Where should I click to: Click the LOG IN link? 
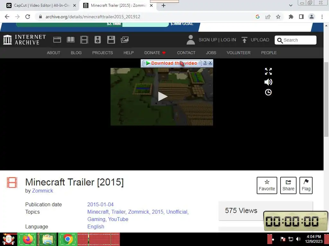tap(228, 40)
